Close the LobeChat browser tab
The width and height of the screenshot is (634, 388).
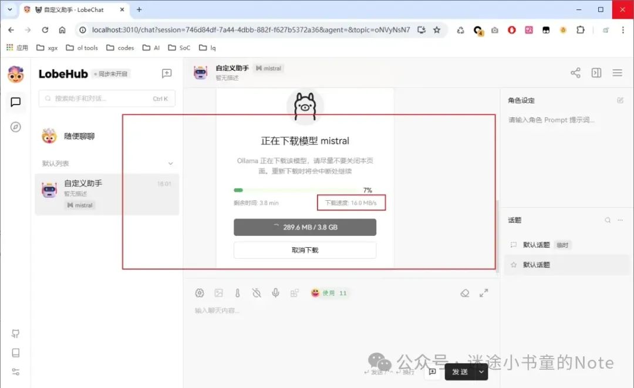122,9
